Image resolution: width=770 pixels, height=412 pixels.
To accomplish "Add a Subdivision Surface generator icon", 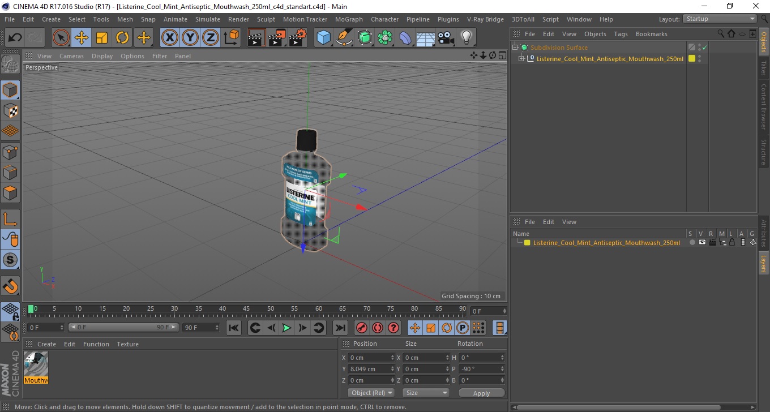I will (365, 38).
